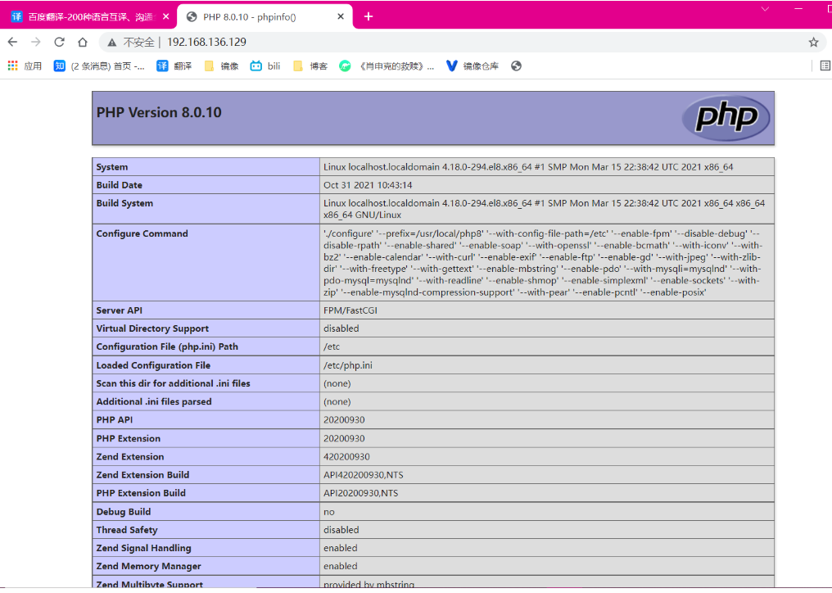Open a new browser tab
This screenshot has height=593, width=832.
click(369, 17)
